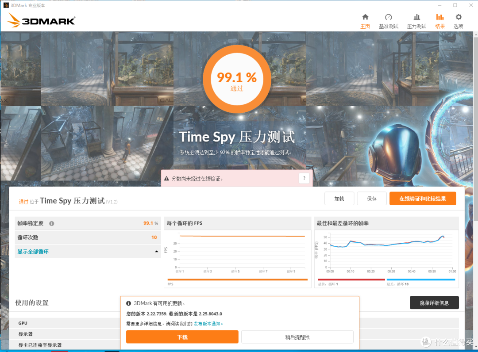This screenshot has width=478, height=352.
Task: Click the 3DMark title bar app icon
Action: [6, 5]
